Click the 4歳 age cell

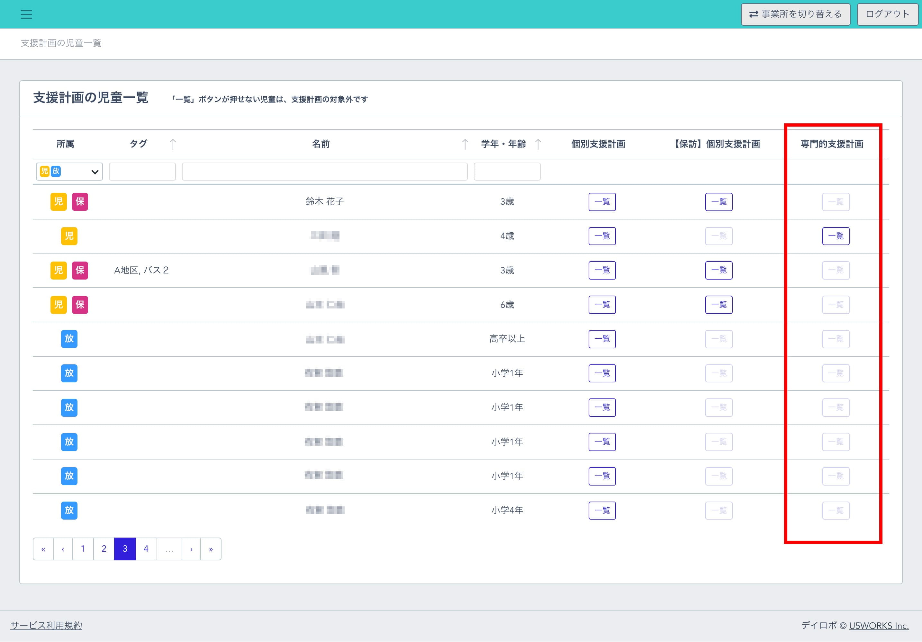coord(507,236)
